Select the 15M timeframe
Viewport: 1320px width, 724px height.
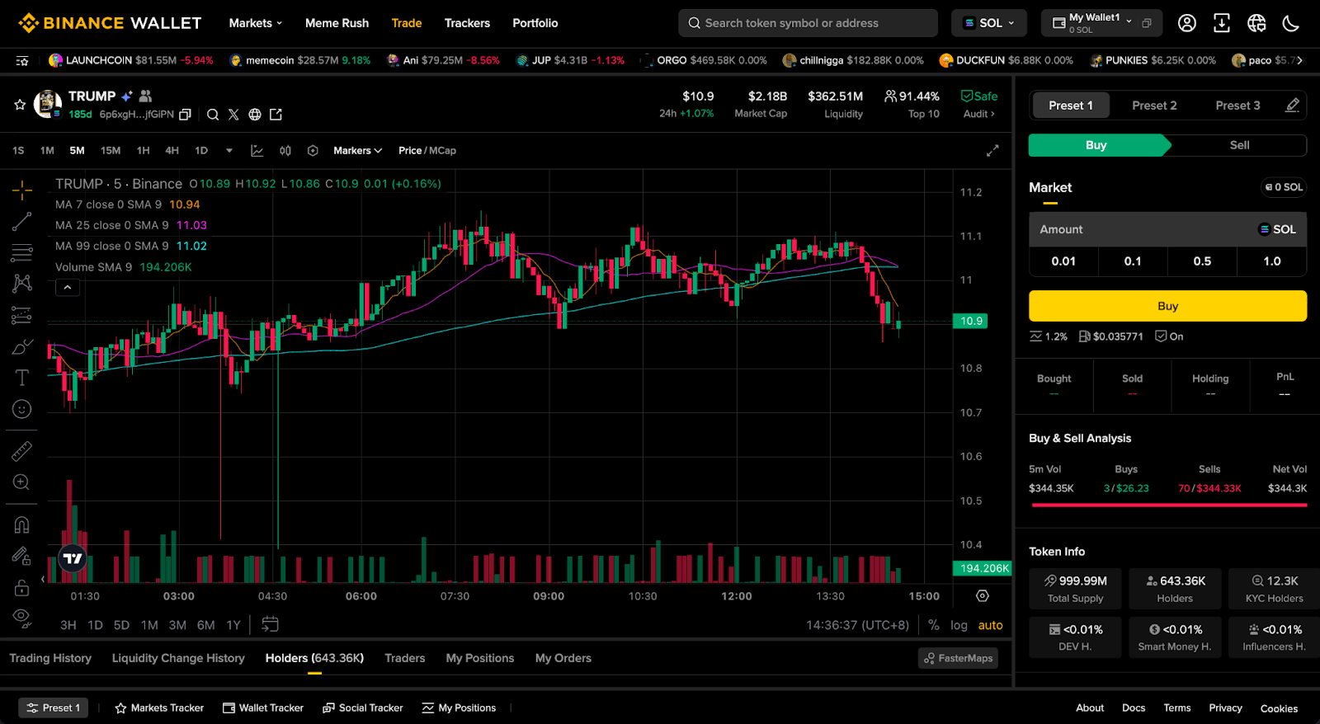[x=111, y=151]
